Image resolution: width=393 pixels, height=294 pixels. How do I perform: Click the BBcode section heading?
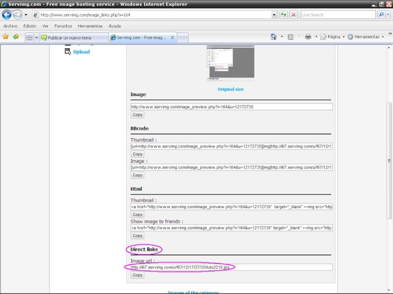point(140,128)
